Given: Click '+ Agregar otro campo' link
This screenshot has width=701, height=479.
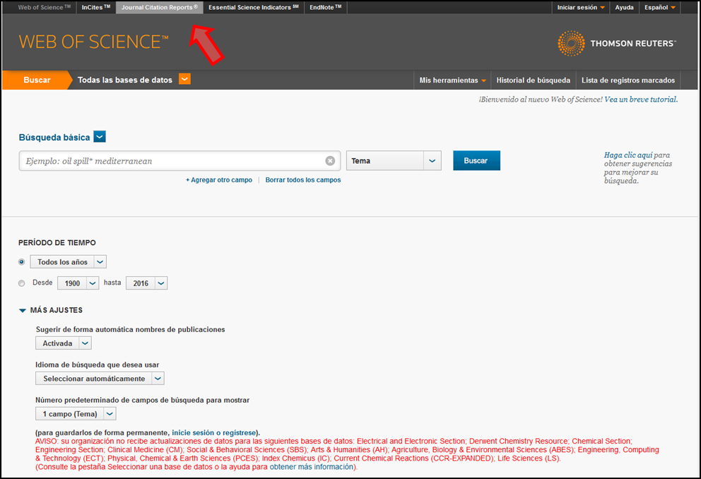Looking at the screenshot, I should pos(219,180).
